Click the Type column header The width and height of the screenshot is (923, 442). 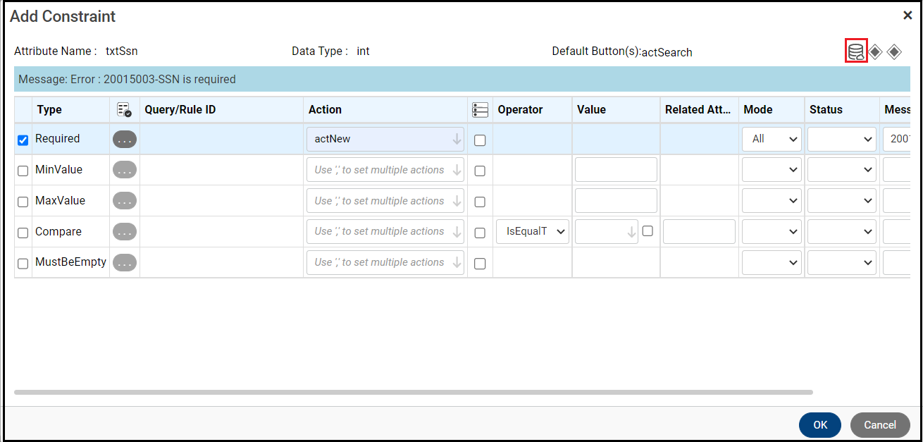(49, 109)
